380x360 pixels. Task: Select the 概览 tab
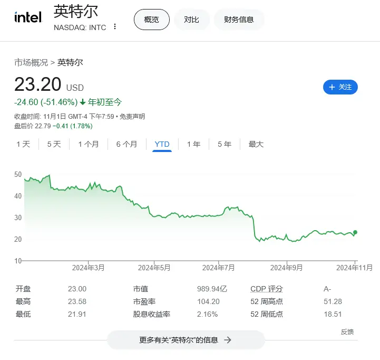151,20
